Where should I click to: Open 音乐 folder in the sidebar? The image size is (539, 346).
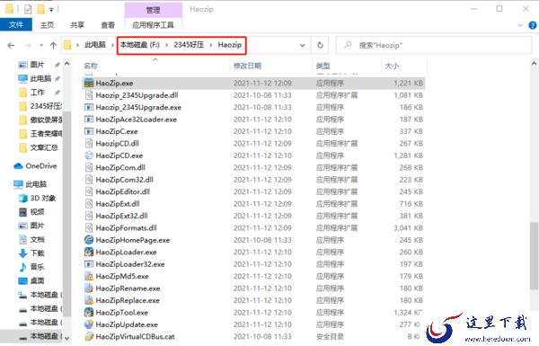tap(31, 267)
